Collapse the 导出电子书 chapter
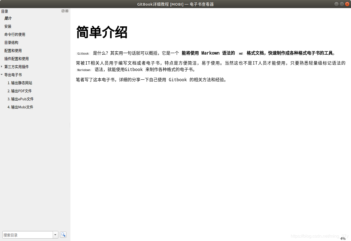Screen dimensions: 351x241 2,75
